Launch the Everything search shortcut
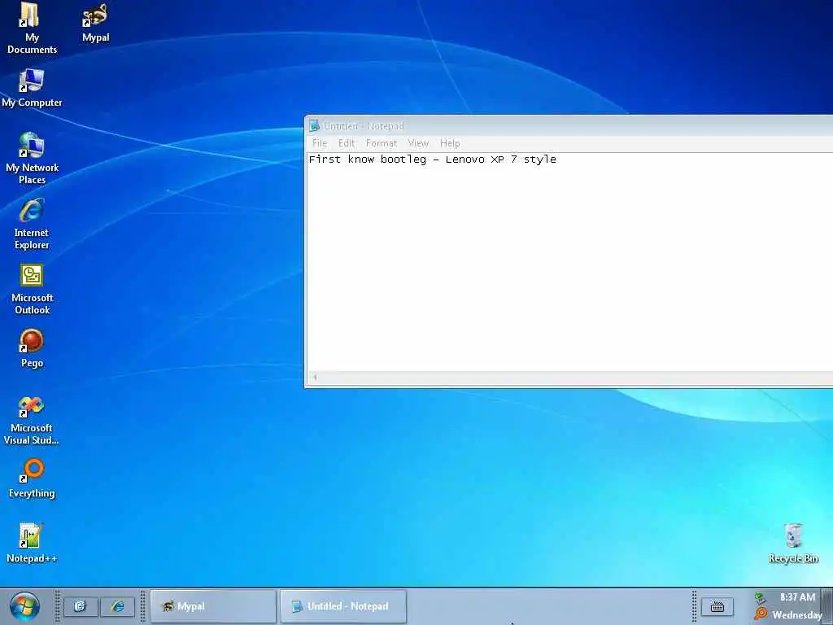833x625 pixels. [x=32, y=479]
